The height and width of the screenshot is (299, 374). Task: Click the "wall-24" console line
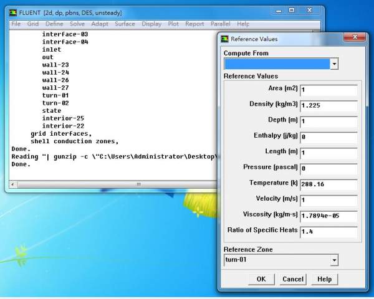point(55,72)
